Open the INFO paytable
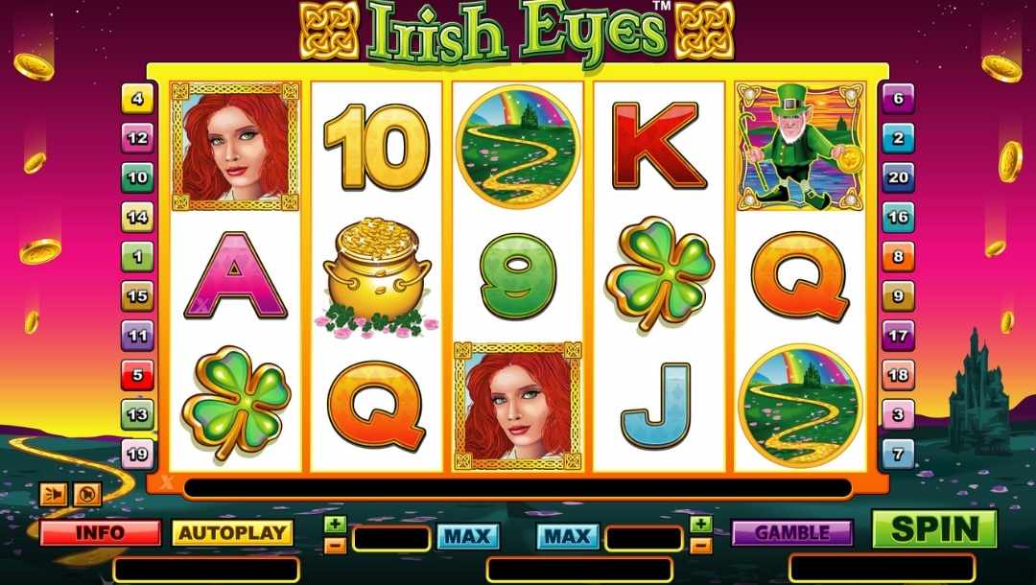Viewport: 1036px width, 585px height. click(101, 533)
